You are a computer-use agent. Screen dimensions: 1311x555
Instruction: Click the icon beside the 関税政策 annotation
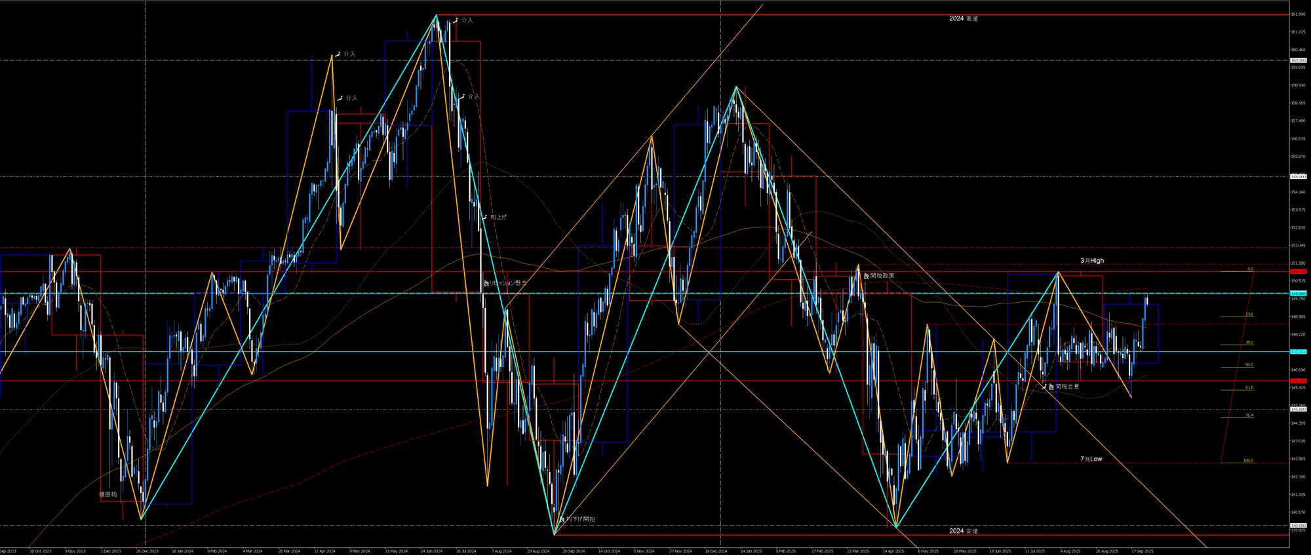pos(866,276)
